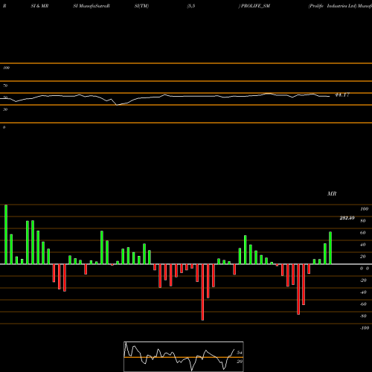Image resolution: width=372 pixels, height=372 pixels.
Task: Click the SI(TM) header text
Action: click(141, 6)
